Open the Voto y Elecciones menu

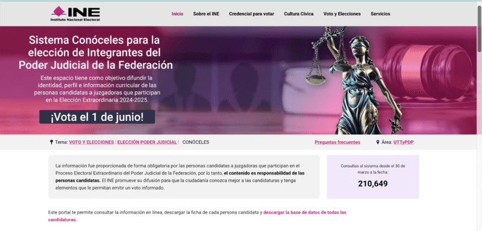tap(342, 14)
